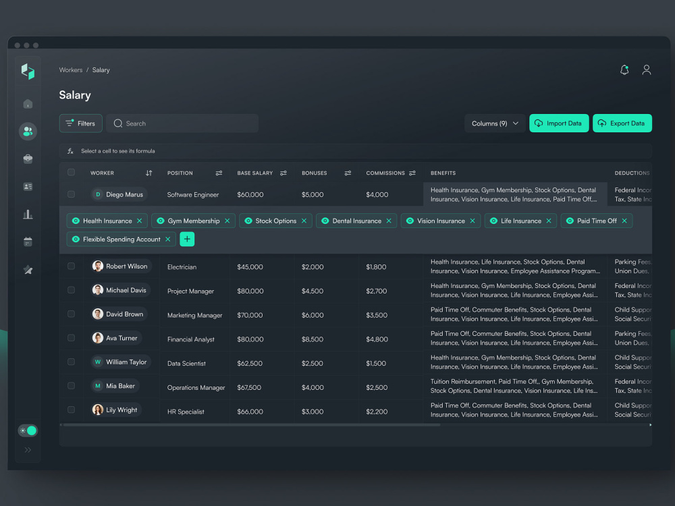Open Commissions column filter icon
The width and height of the screenshot is (675, 506).
pyautogui.click(x=412, y=173)
